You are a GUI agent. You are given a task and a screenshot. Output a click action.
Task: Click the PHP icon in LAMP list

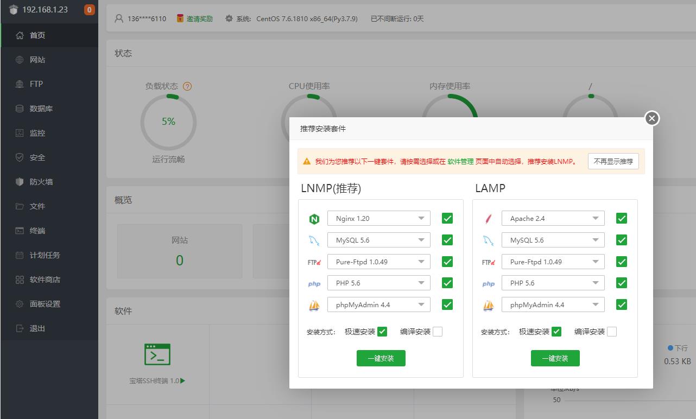coord(488,284)
